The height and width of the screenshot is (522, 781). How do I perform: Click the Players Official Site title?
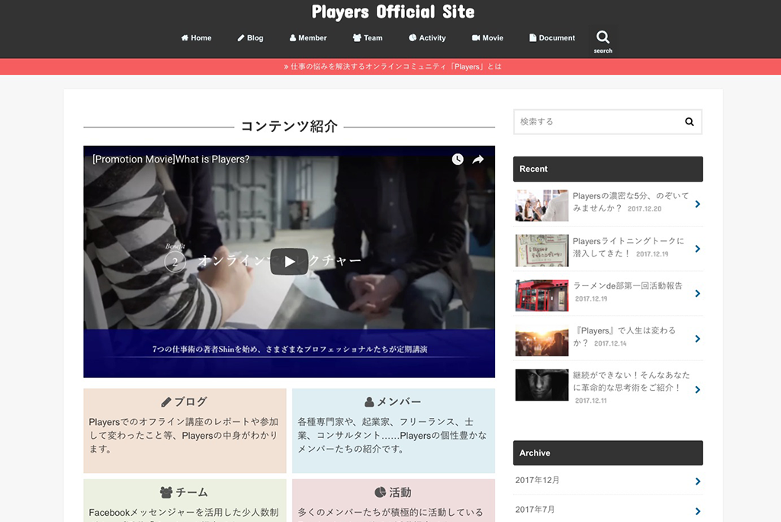[393, 12]
